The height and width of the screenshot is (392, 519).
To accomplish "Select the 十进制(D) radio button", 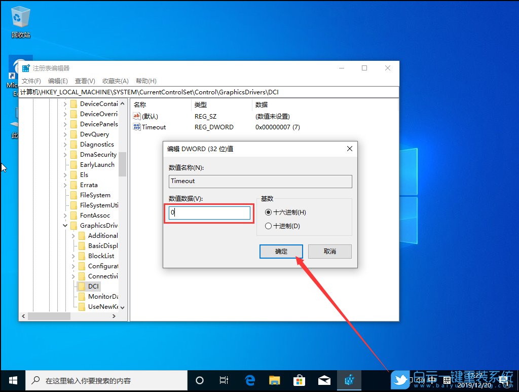I will [269, 226].
